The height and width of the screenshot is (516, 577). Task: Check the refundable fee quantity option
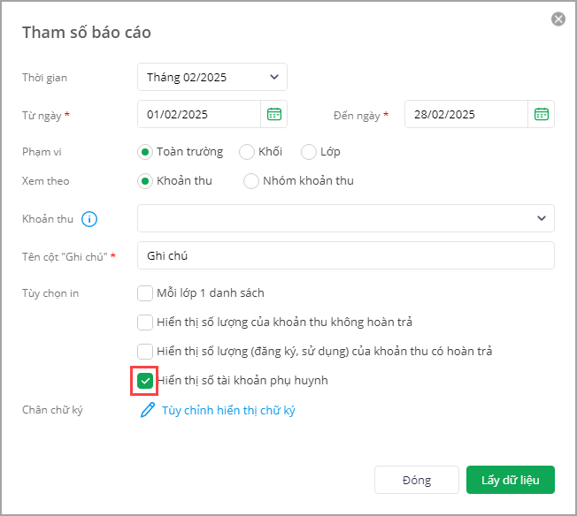point(145,352)
